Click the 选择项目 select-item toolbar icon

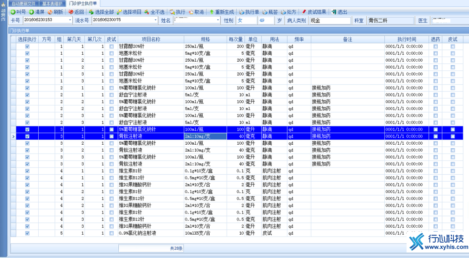(119, 12)
